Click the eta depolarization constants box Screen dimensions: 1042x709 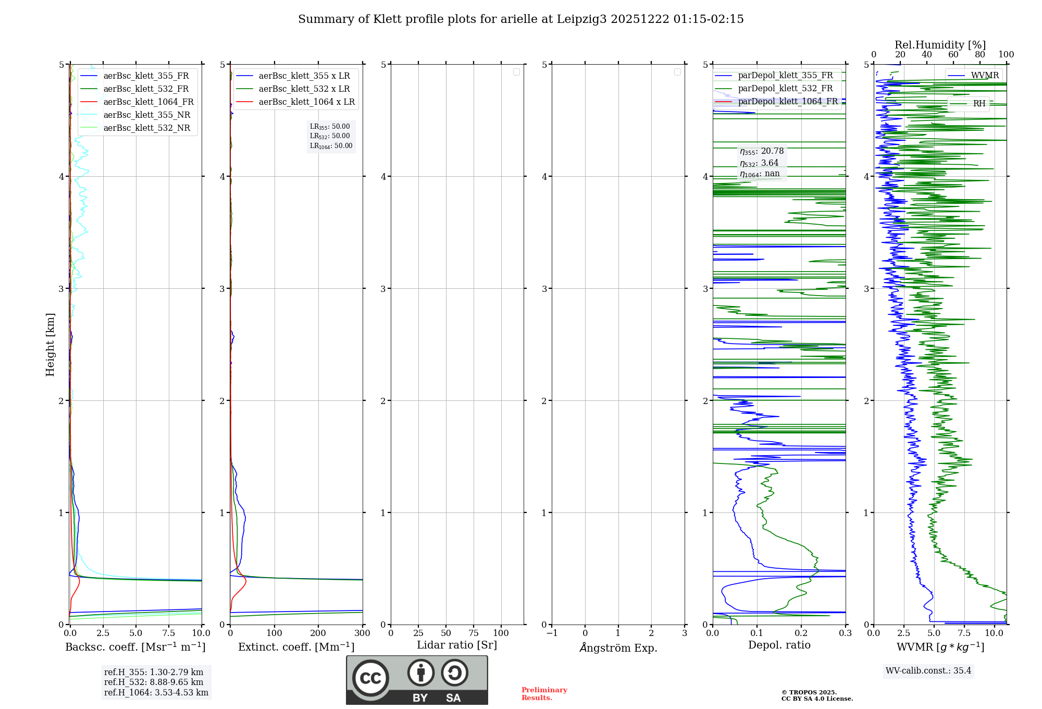pos(761,162)
